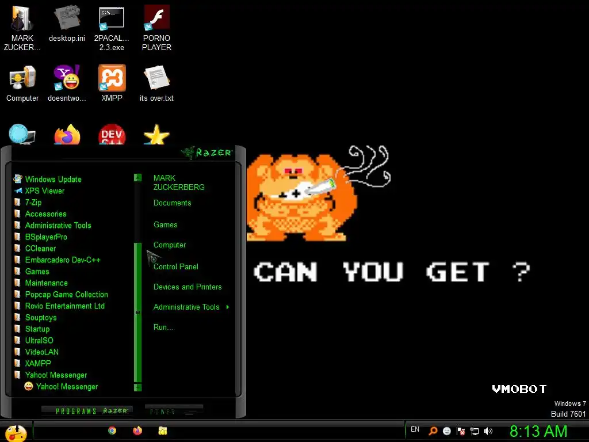This screenshot has height=442, width=589.
Task: Open Games in Start menu right pane
Action: pos(165,225)
